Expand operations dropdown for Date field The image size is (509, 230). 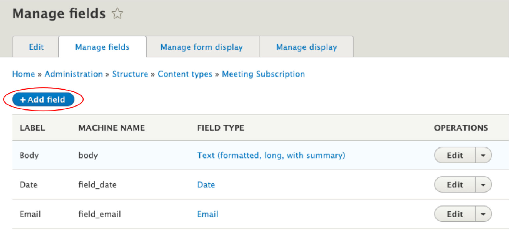pos(483,185)
